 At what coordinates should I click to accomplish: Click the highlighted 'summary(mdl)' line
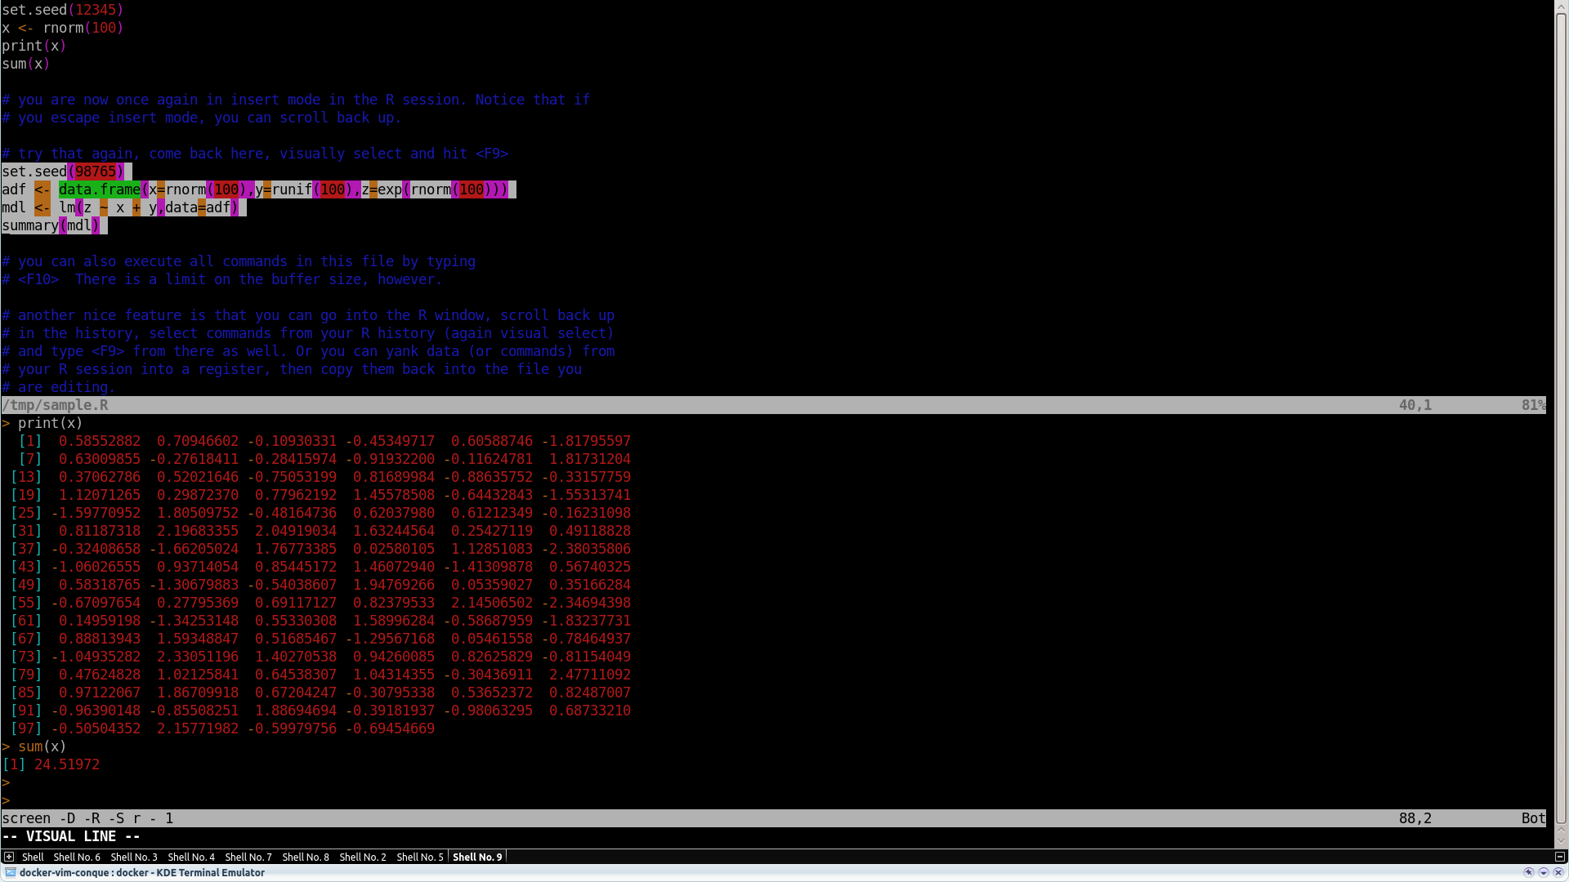pyautogui.click(x=54, y=225)
